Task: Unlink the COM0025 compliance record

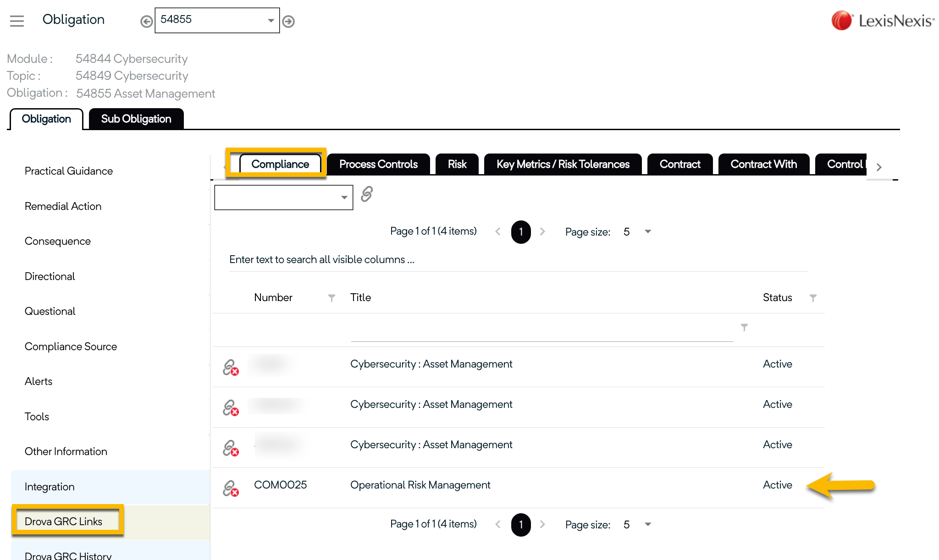Action: 231,489
